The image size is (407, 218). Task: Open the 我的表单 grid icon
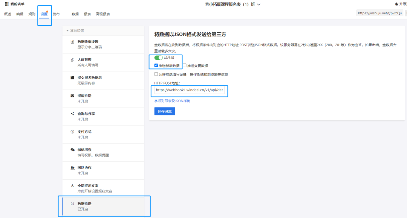(x=6, y=4)
